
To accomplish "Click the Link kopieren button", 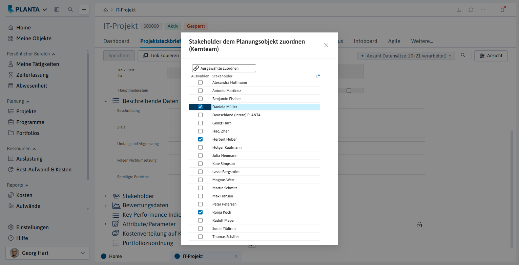I will click(x=161, y=56).
